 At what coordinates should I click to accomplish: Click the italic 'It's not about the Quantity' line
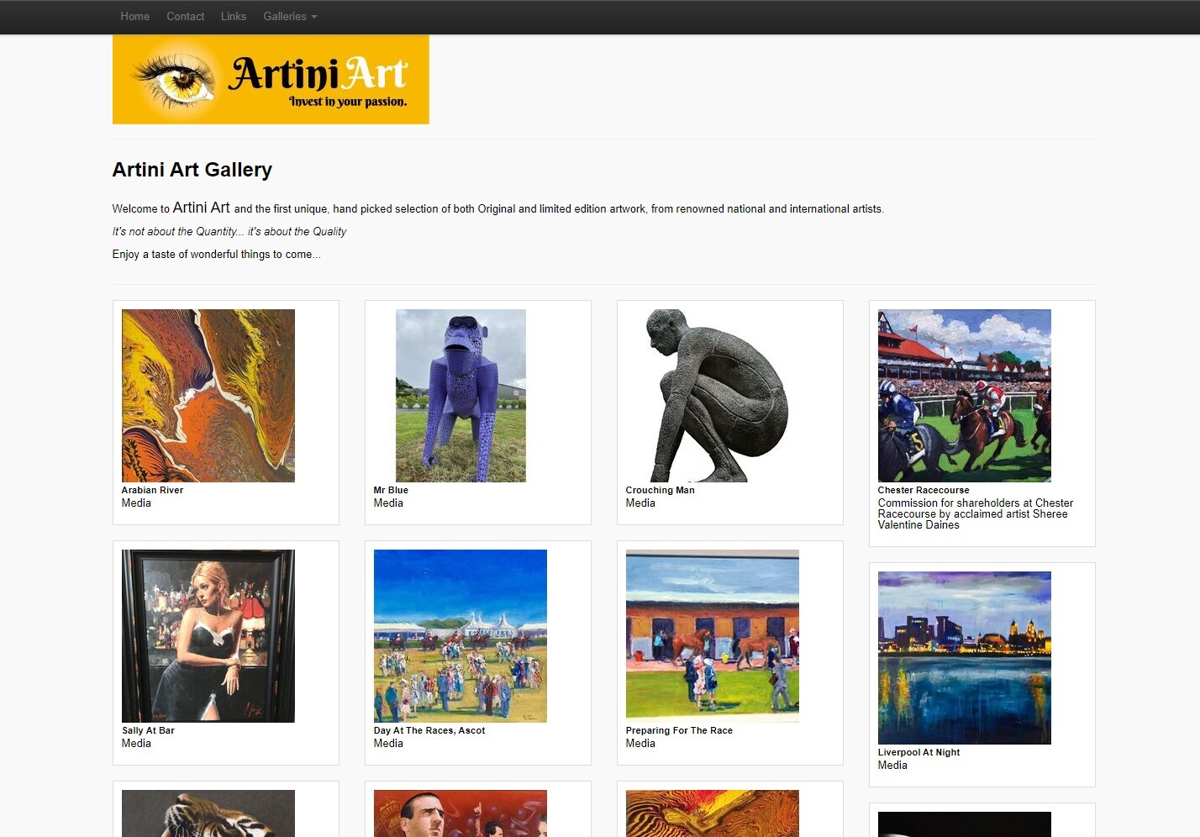click(x=229, y=231)
